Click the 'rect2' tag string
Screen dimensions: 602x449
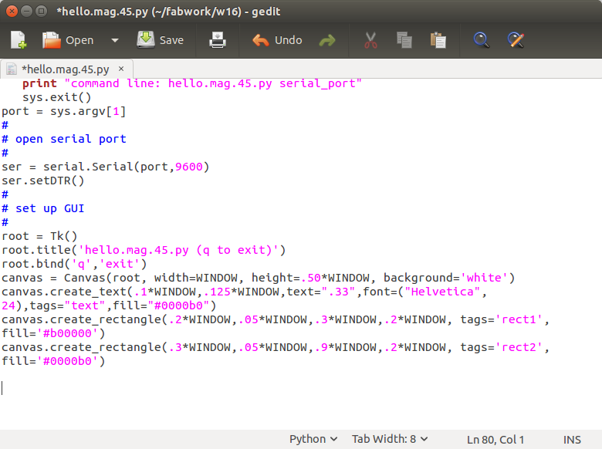point(519,347)
